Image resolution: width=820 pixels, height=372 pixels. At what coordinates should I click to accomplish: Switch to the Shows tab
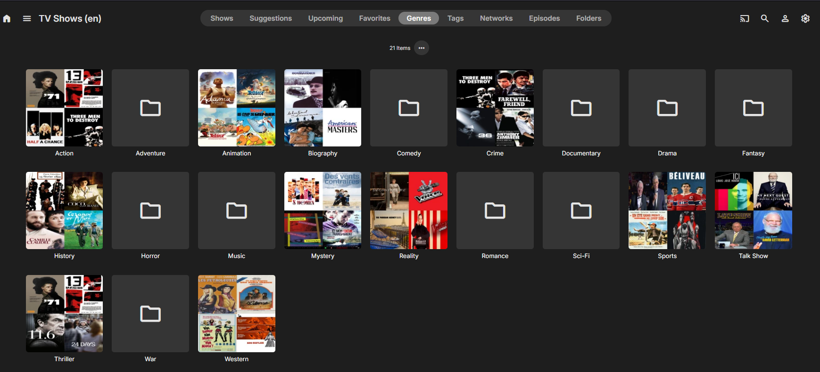pyautogui.click(x=222, y=18)
